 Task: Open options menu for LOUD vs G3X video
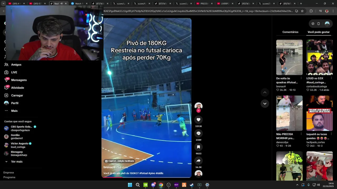tap(331, 78)
